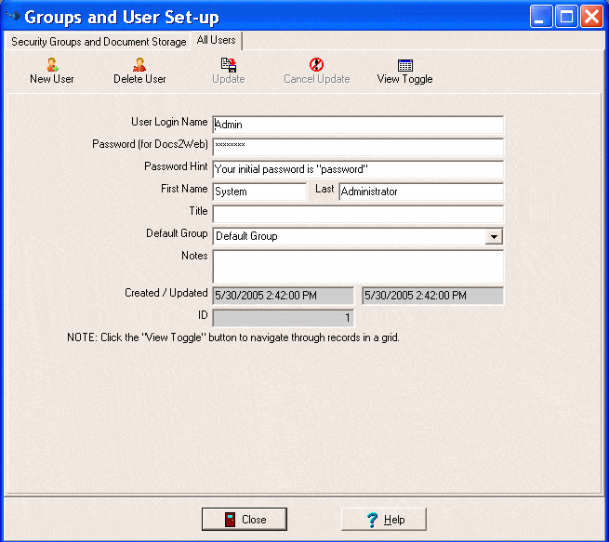This screenshot has height=542, width=609.
Task: Select the First Name field containing System
Action: coord(258,192)
